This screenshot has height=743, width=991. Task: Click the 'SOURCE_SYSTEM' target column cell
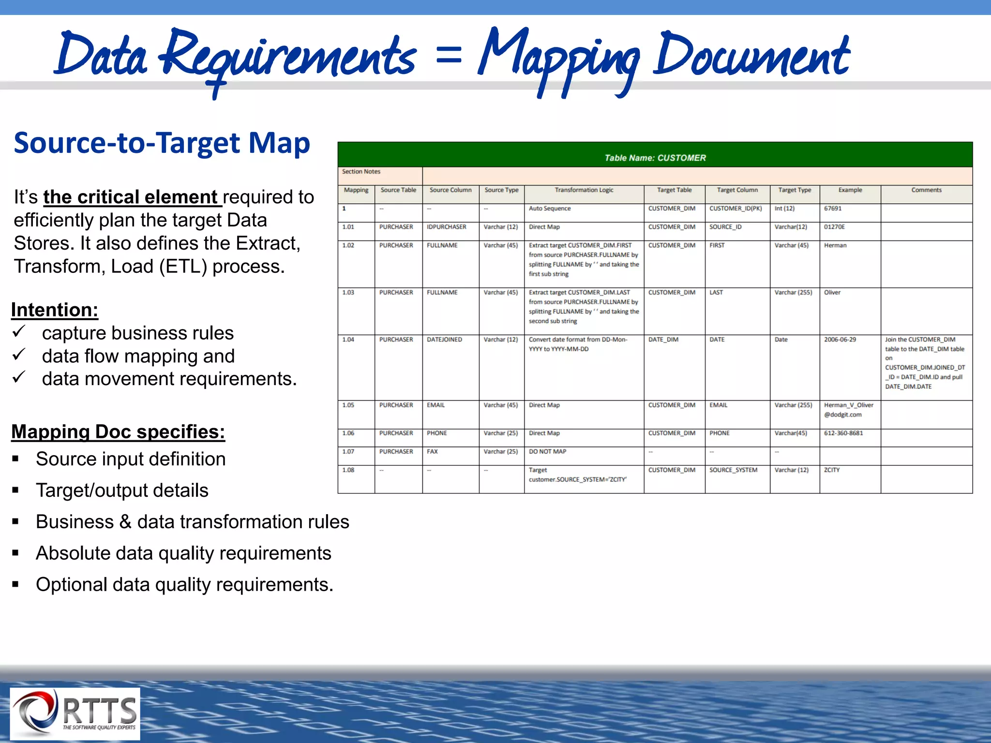pos(737,479)
